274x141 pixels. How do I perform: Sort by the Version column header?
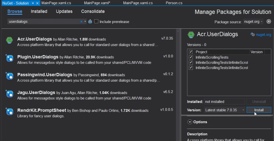pos(257,52)
